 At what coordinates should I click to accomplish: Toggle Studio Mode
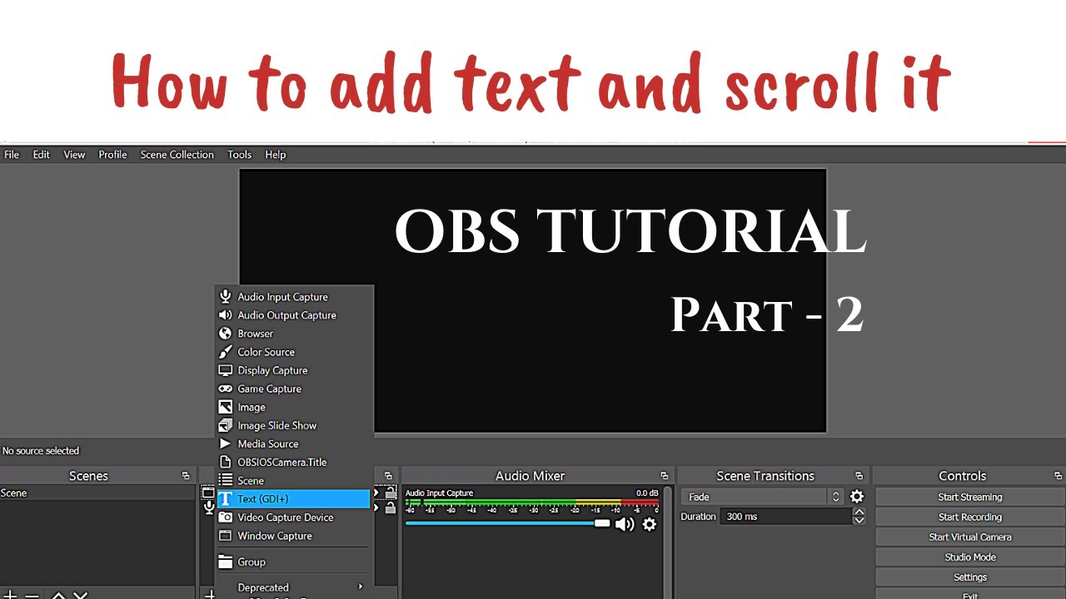[970, 557]
